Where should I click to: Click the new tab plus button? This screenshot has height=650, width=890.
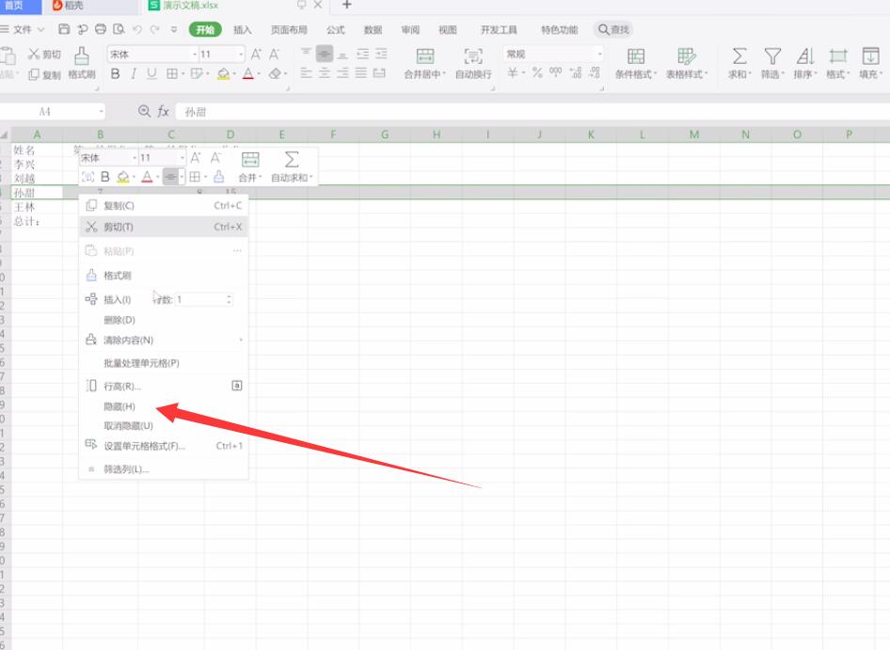(x=347, y=5)
